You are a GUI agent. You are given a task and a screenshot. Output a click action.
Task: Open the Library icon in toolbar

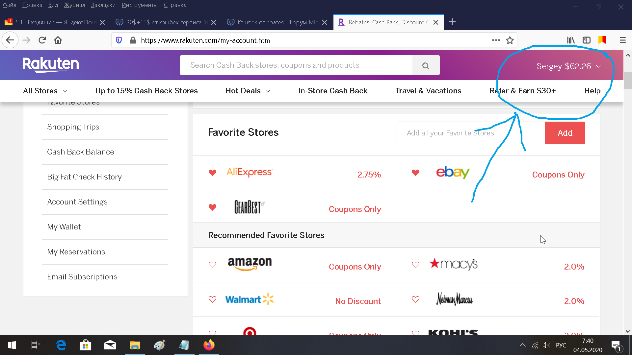click(571, 40)
